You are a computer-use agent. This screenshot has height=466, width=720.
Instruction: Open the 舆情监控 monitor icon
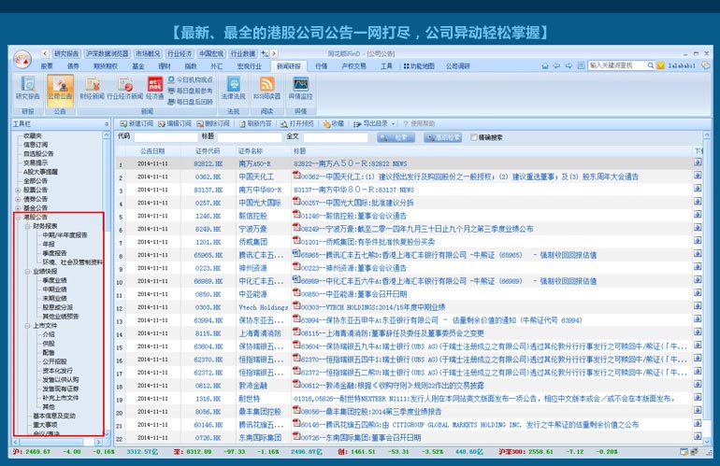pos(300,89)
